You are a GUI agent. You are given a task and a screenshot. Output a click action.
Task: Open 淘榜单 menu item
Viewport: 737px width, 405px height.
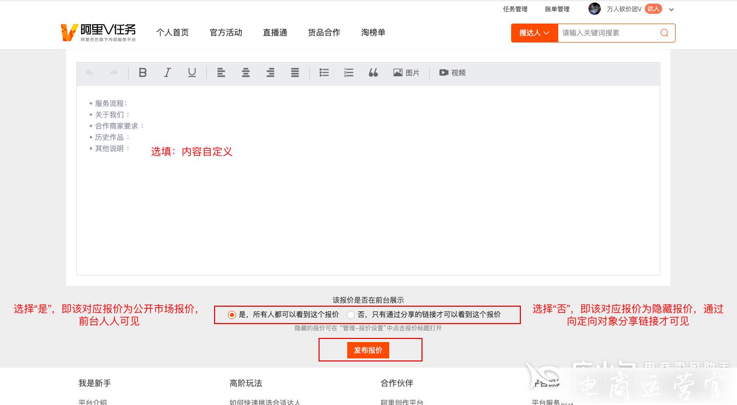click(373, 32)
